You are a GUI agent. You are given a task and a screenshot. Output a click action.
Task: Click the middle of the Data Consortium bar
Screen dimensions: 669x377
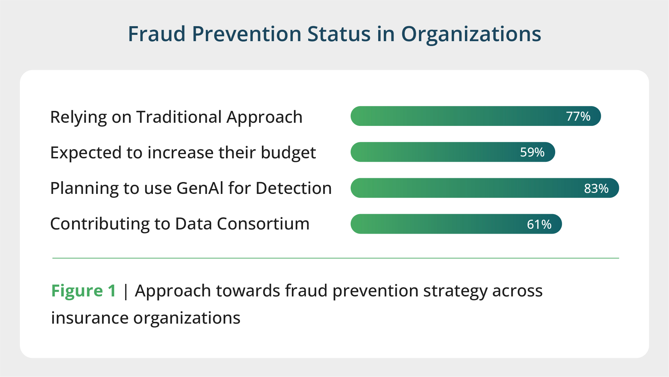tap(456, 224)
